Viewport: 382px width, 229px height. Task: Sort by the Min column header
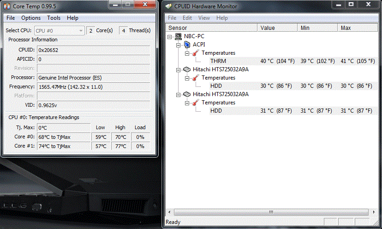(318, 28)
